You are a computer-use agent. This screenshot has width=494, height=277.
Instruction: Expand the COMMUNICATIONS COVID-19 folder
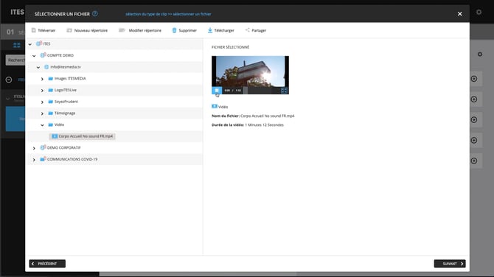point(34,160)
